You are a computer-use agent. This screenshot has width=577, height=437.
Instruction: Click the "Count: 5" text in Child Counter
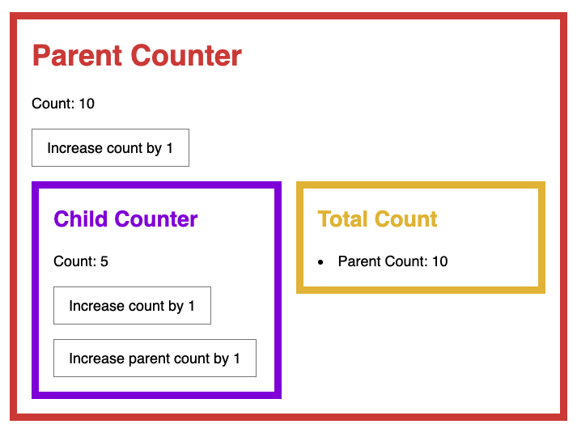pyautogui.click(x=81, y=261)
